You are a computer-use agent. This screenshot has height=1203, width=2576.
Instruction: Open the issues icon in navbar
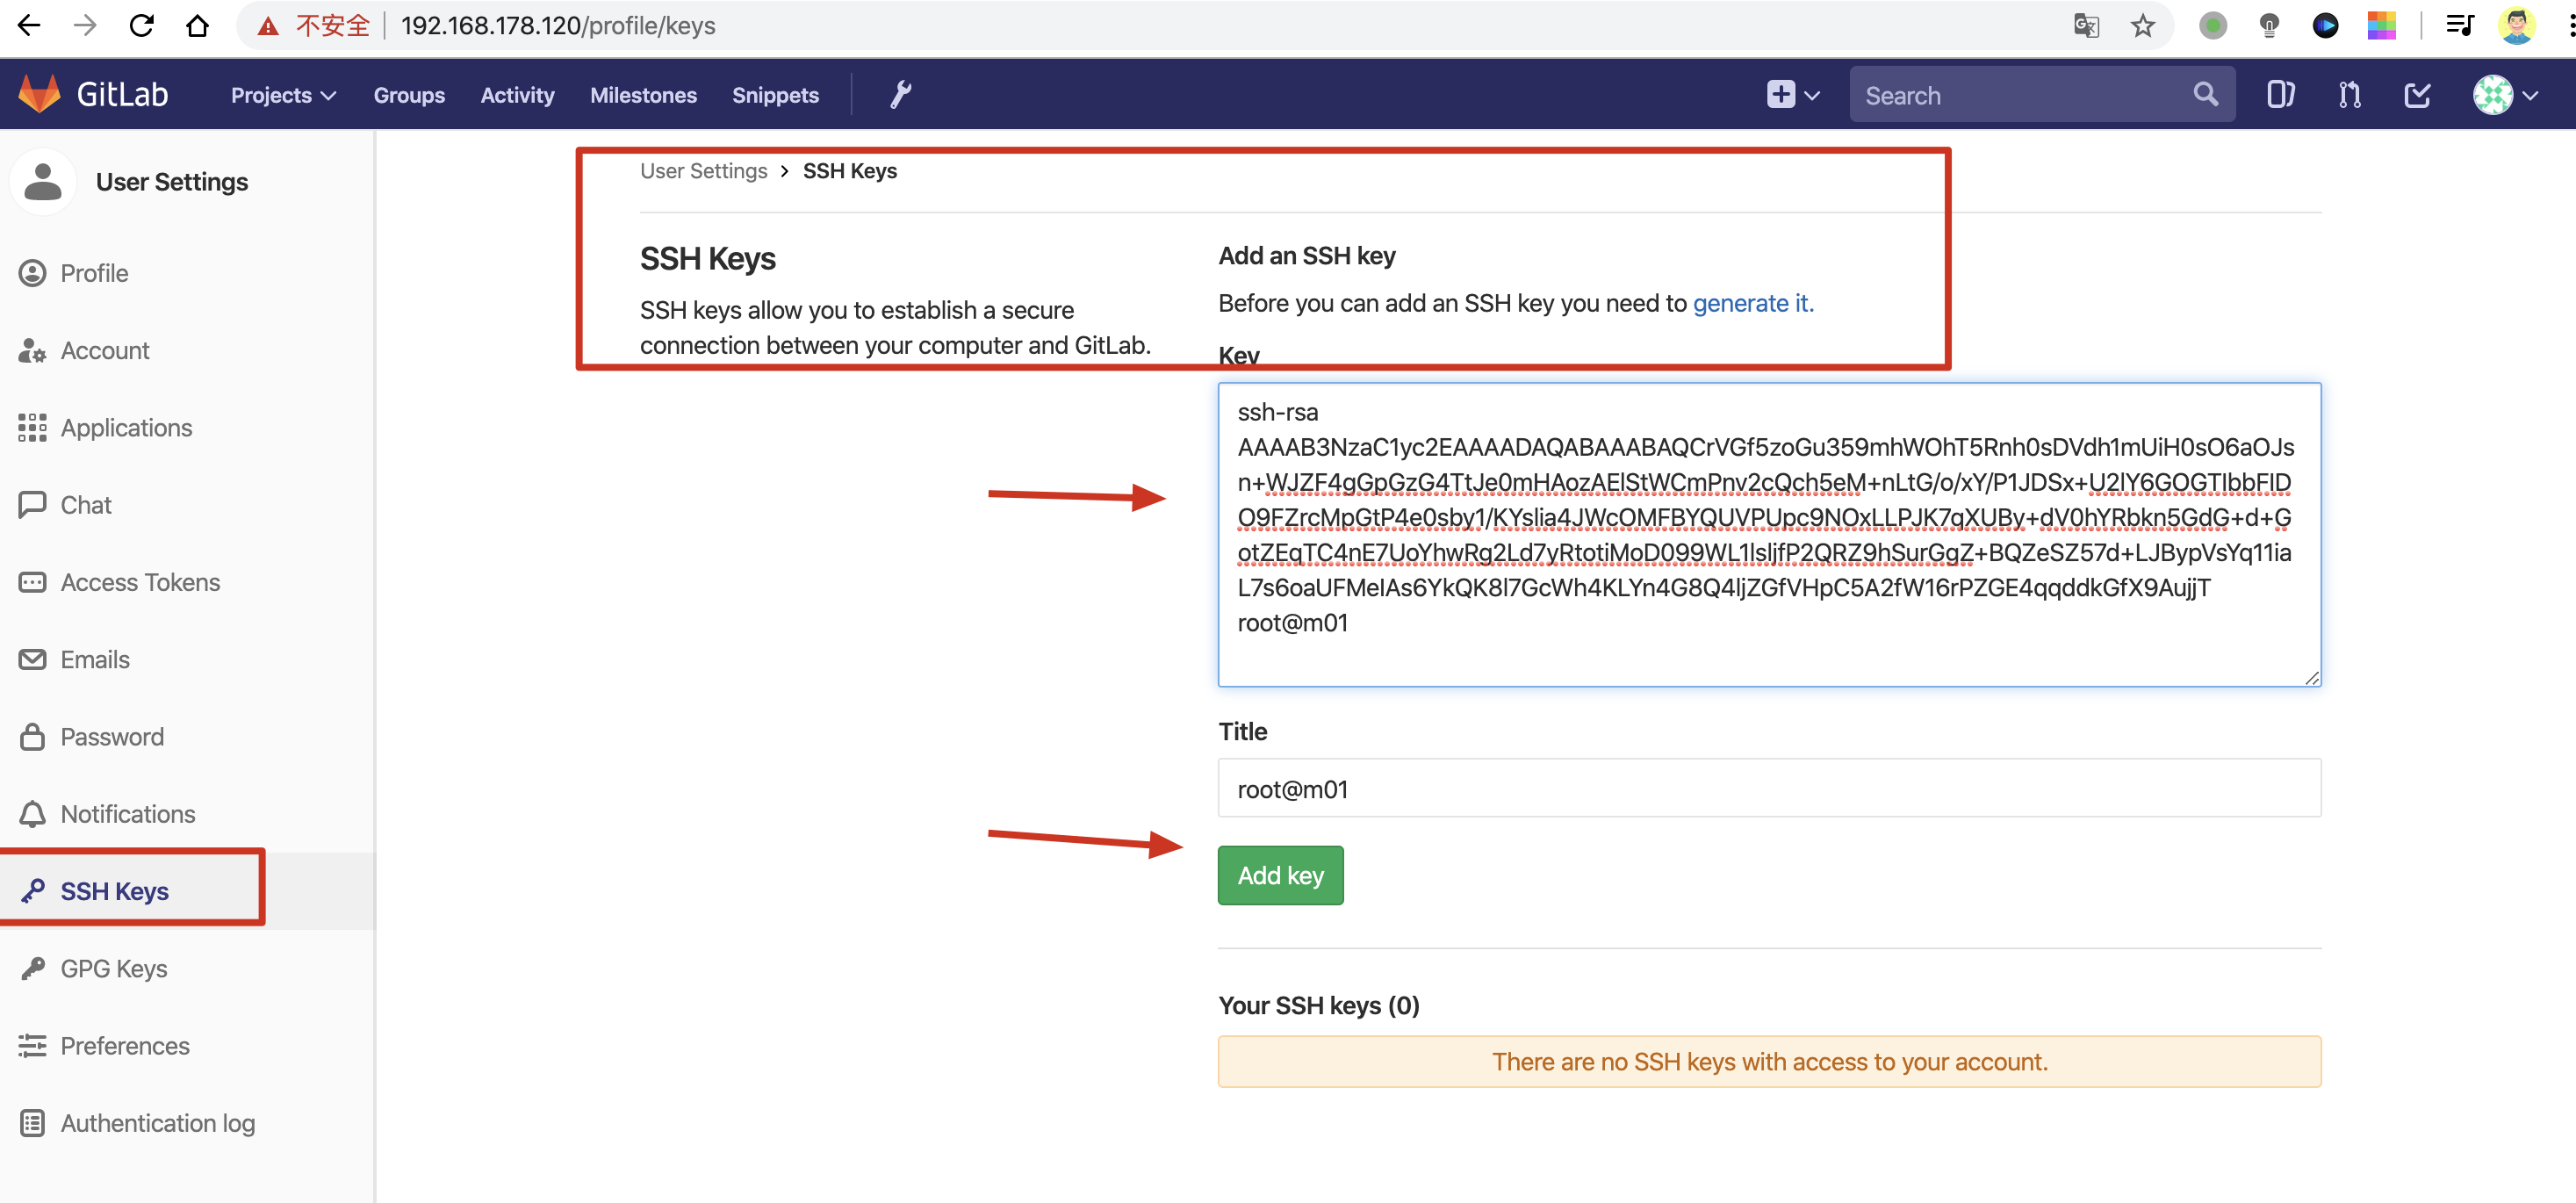click(x=2280, y=95)
